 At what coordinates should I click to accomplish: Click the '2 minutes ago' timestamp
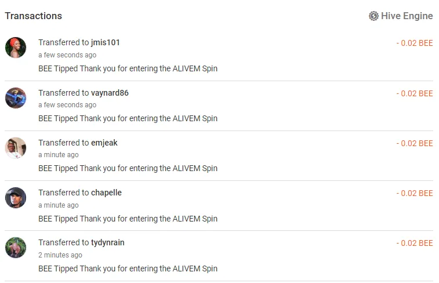click(x=60, y=255)
